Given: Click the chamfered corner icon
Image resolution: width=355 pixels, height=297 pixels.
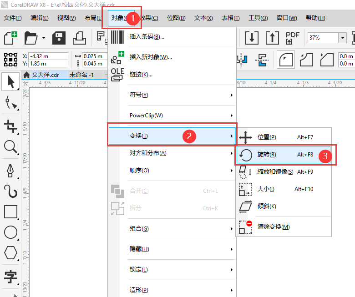Looking at the screenshot, I should pyautogui.click(x=327, y=60).
